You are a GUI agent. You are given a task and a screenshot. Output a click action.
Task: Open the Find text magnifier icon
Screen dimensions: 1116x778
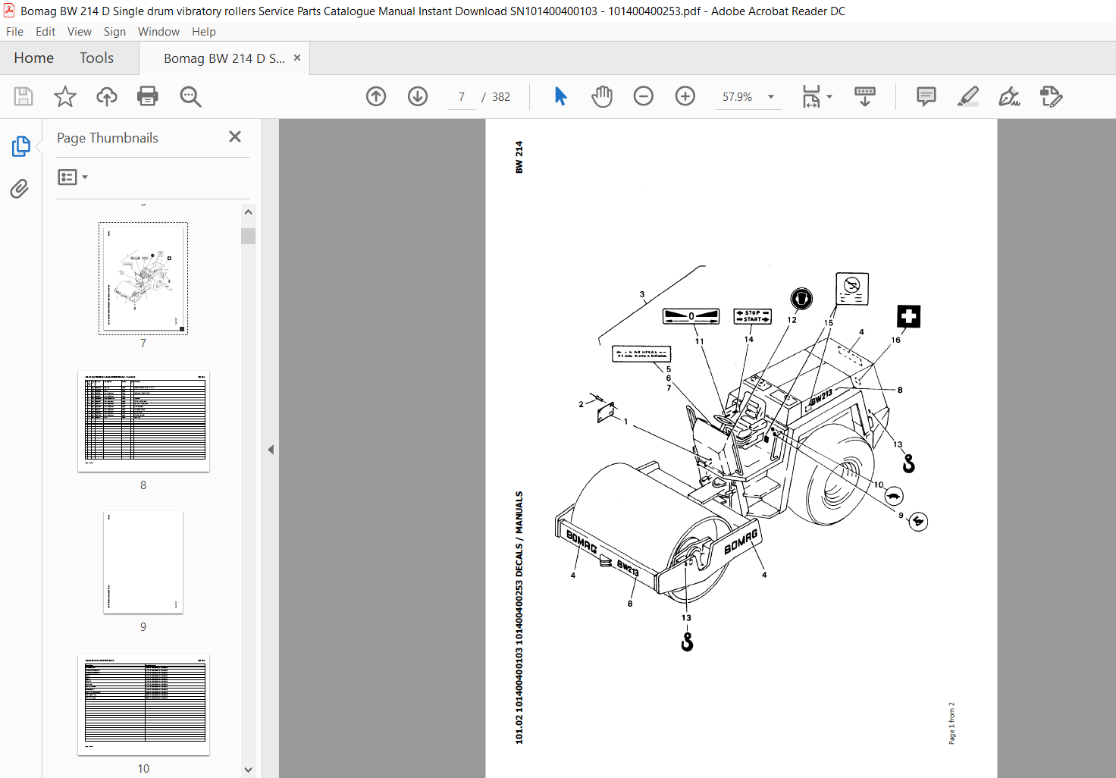190,96
